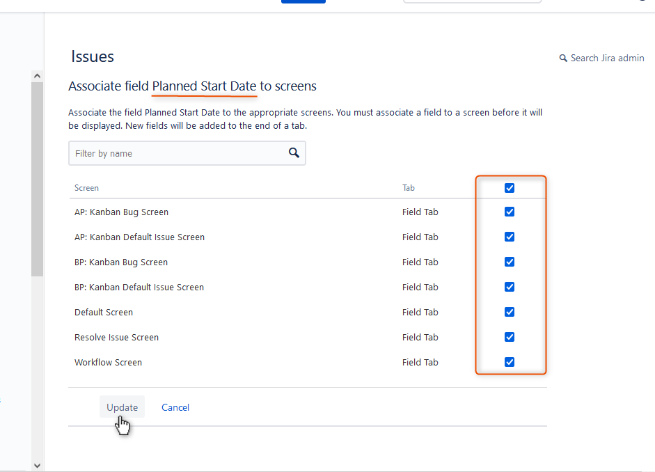Click the scrollbar down arrow
The height and width of the screenshot is (472, 655).
coord(37,464)
